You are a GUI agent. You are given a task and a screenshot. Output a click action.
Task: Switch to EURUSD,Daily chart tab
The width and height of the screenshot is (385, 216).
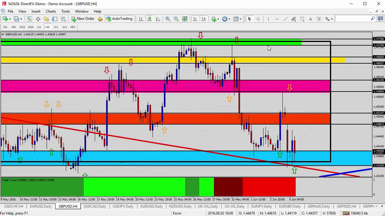pyautogui.click(x=41, y=206)
